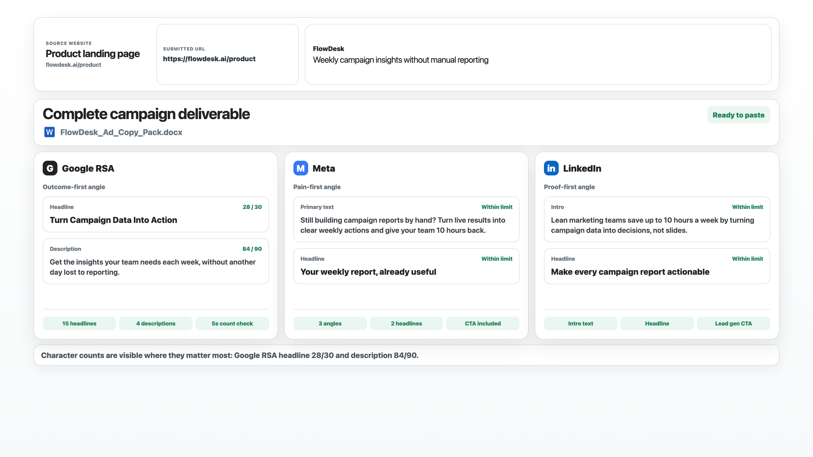Click LinkedIn headline Within limit status

tap(747, 259)
